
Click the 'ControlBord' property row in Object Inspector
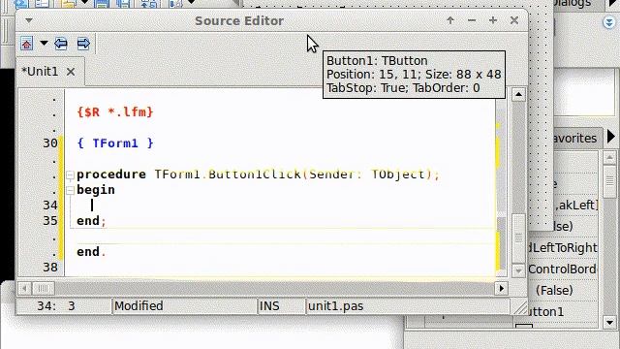[562, 270]
